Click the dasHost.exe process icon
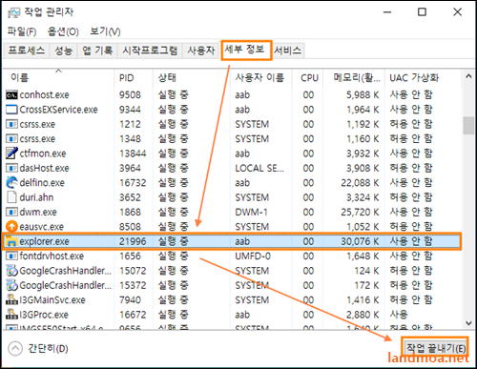 pos(11,168)
